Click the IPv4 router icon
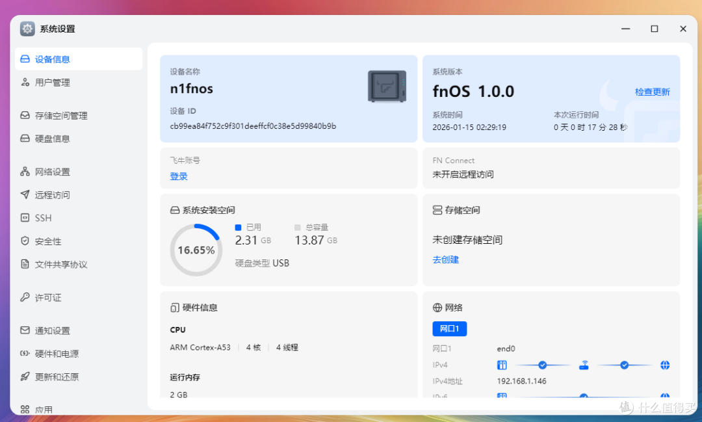This screenshot has height=422, width=702. 584,365
